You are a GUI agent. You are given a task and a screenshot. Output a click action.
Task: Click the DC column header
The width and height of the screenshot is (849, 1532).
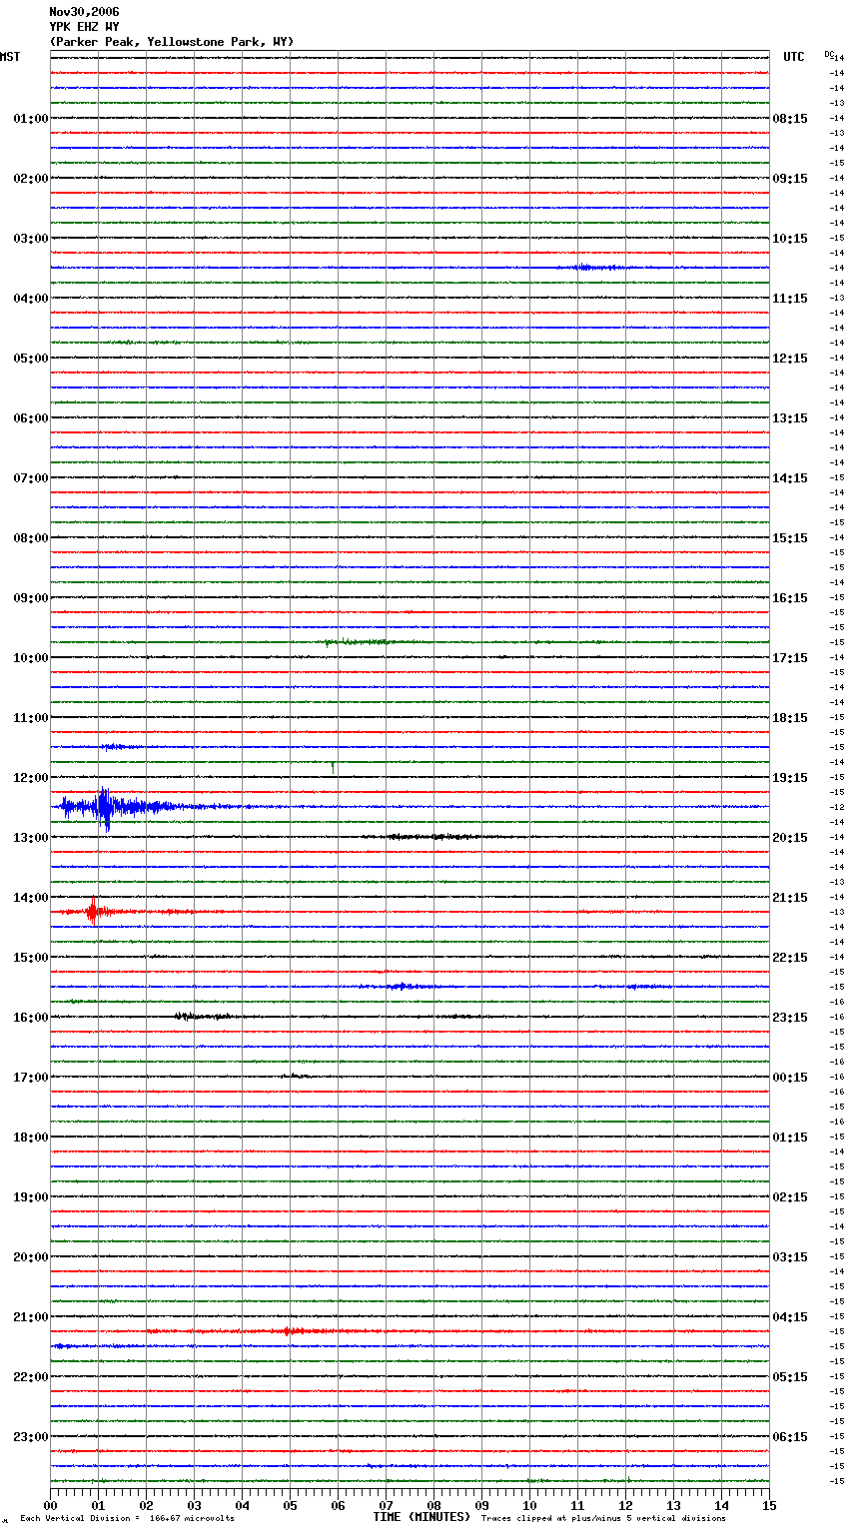pyautogui.click(x=829, y=53)
